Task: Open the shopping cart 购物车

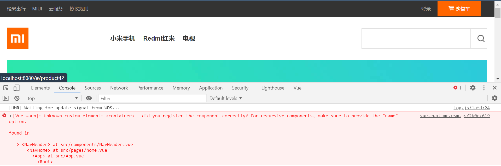Action: pyautogui.click(x=459, y=9)
